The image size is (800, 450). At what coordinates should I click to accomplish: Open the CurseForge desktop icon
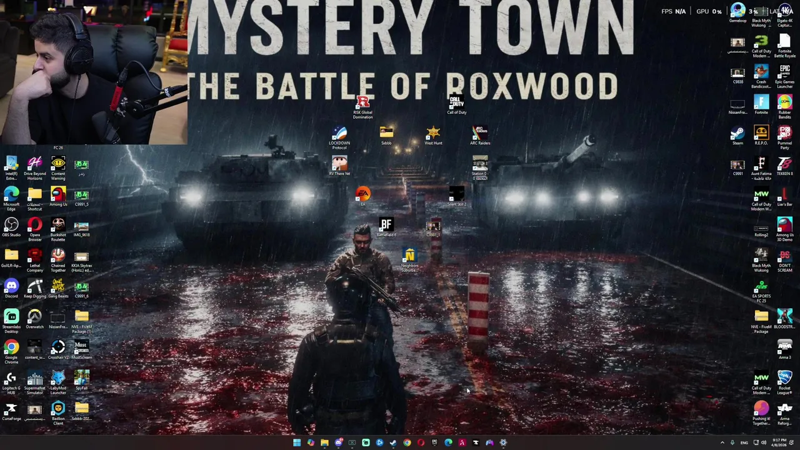[x=11, y=411]
